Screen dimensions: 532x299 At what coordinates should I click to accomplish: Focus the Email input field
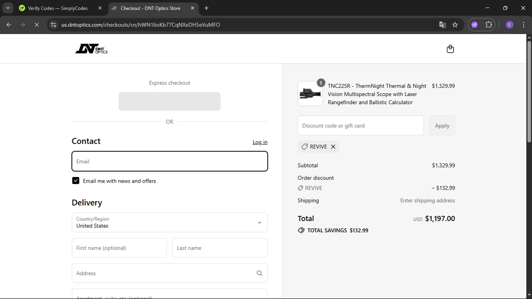pyautogui.click(x=170, y=161)
